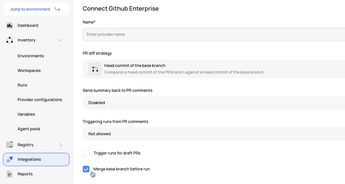Click the Integrations plug icon

pos(10,159)
